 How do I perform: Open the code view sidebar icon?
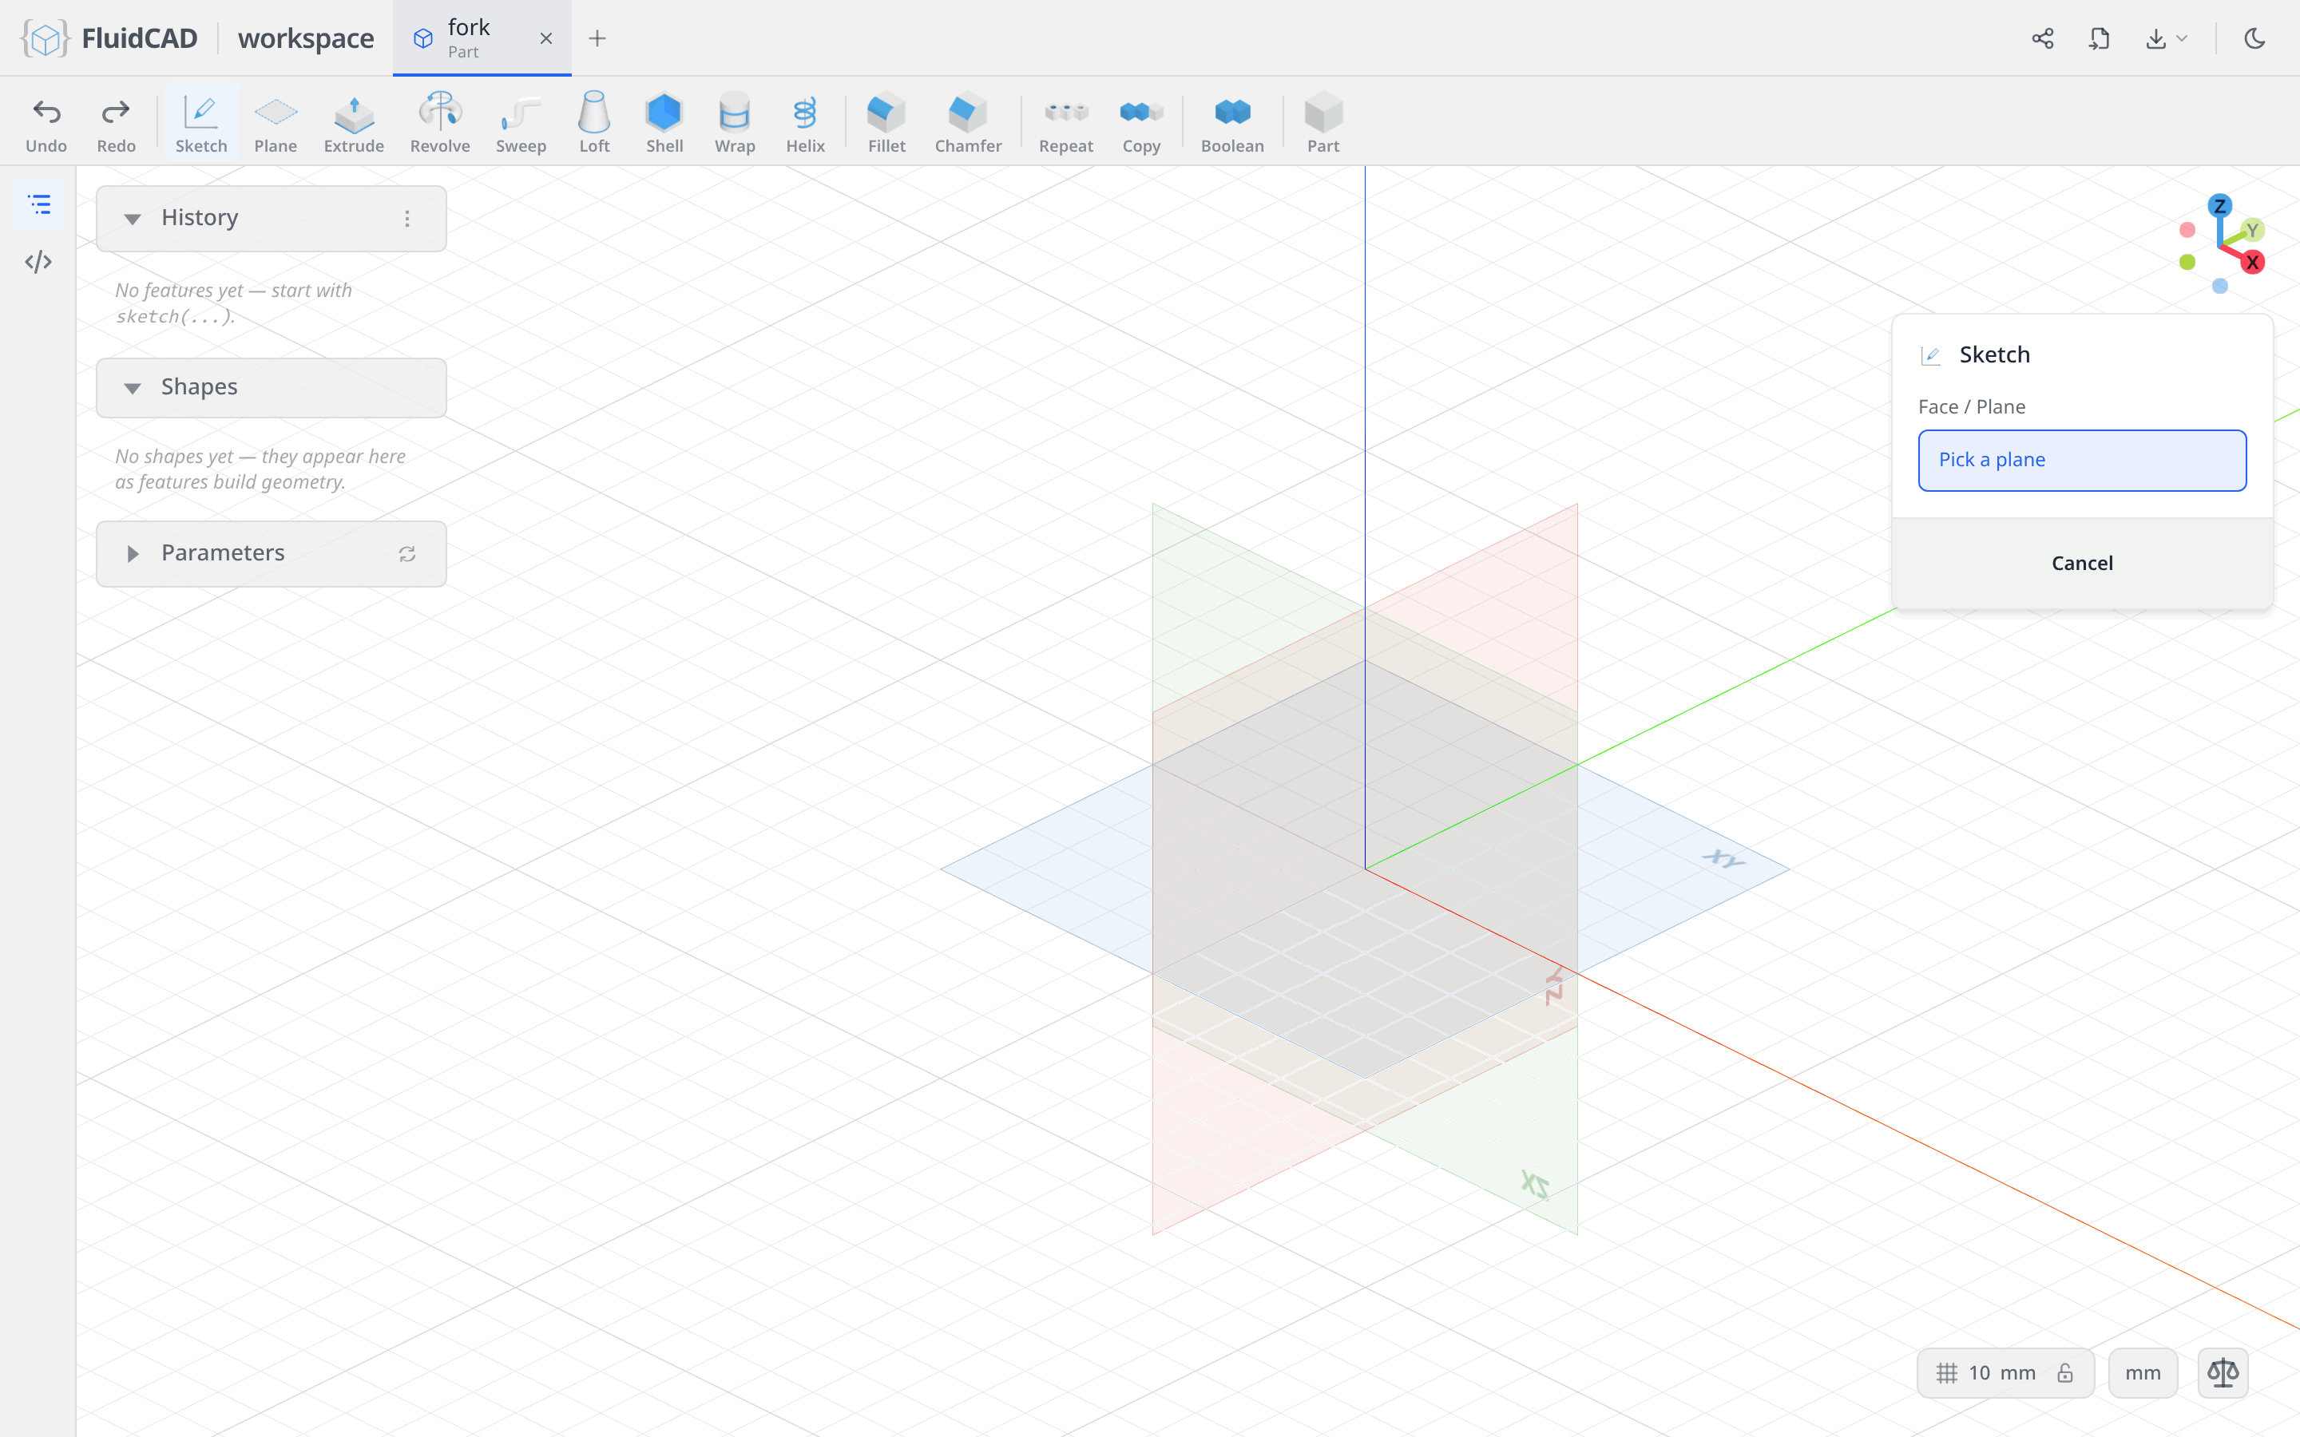pyautogui.click(x=38, y=261)
